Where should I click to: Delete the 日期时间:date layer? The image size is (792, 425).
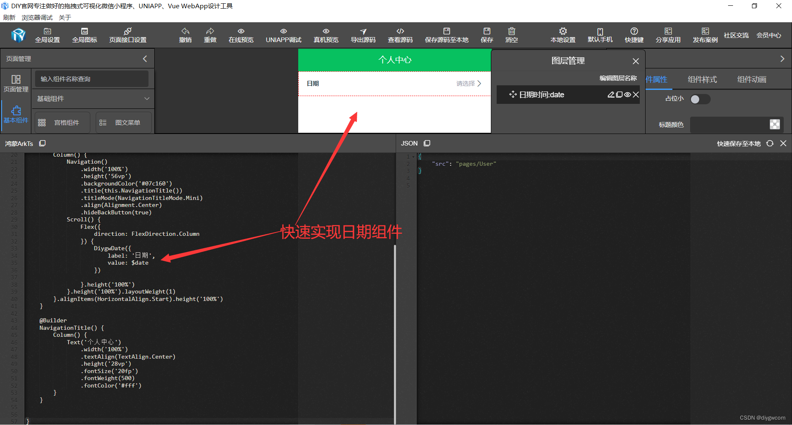coord(636,95)
